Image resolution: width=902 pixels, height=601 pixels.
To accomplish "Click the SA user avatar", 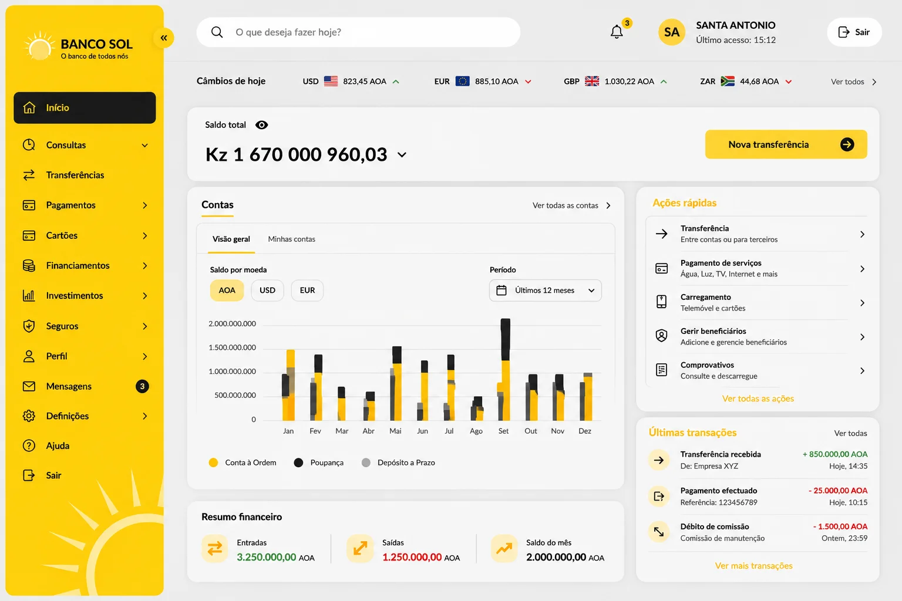I will pyautogui.click(x=672, y=32).
